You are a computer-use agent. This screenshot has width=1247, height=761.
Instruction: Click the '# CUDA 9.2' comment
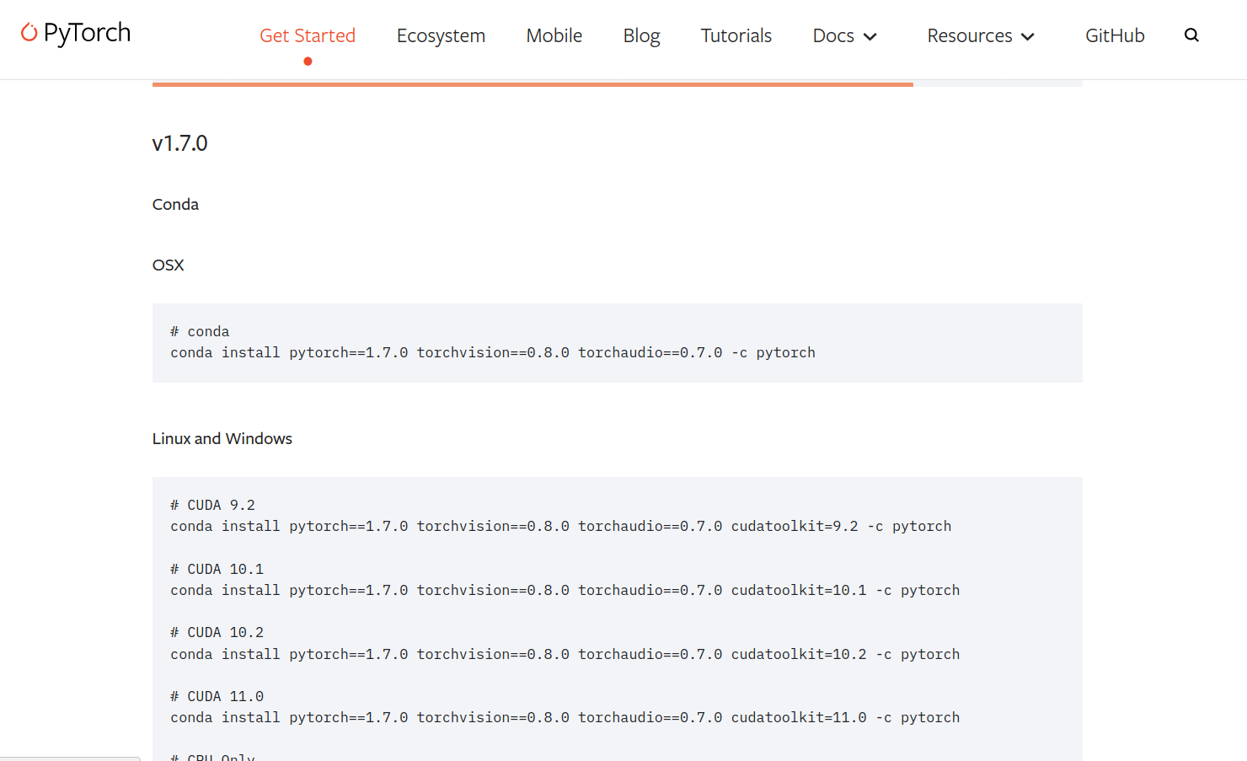pyautogui.click(x=212, y=505)
